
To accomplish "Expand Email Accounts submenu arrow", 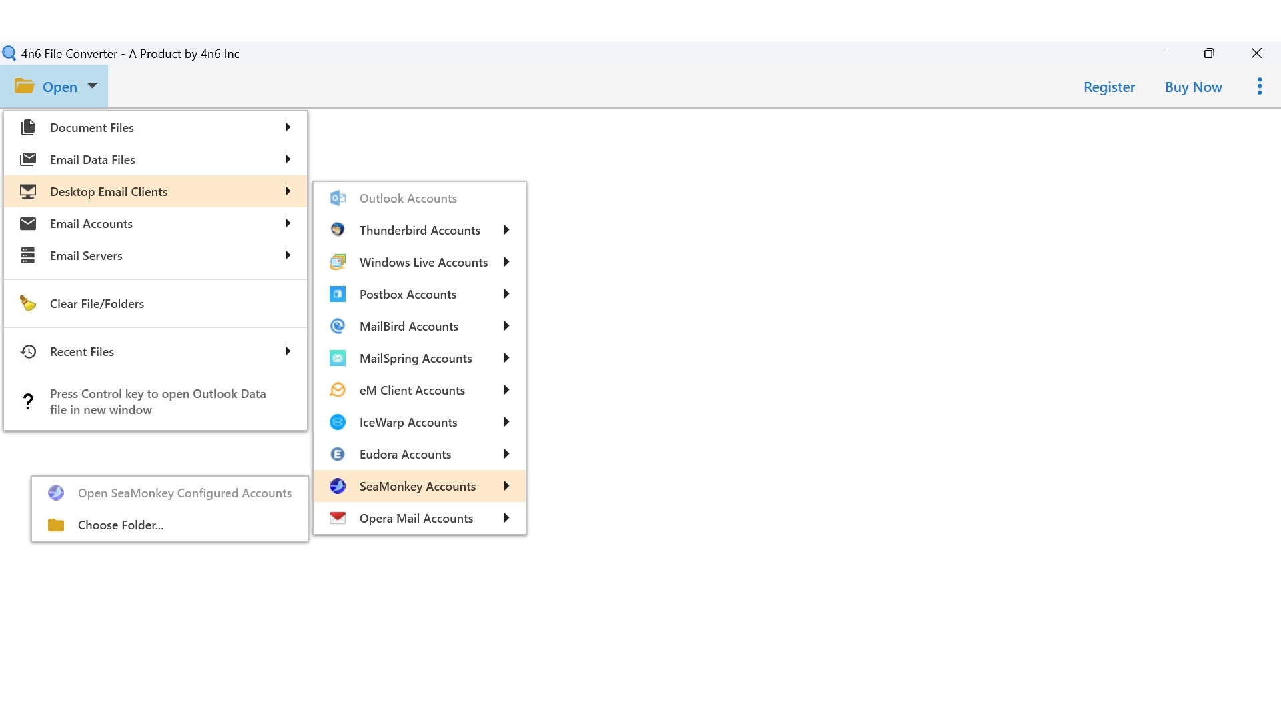I will click(x=288, y=223).
